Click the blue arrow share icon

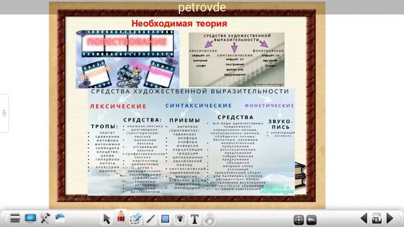pyautogui.click(x=60, y=218)
